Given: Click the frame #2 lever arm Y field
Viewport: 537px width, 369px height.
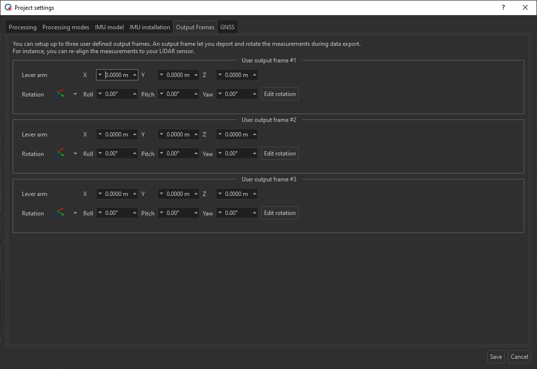Looking at the screenshot, I should 178,135.
